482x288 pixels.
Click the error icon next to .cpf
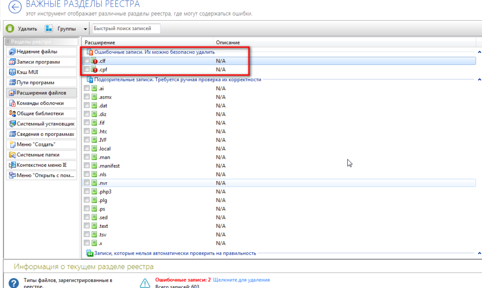tap(94, 70)
